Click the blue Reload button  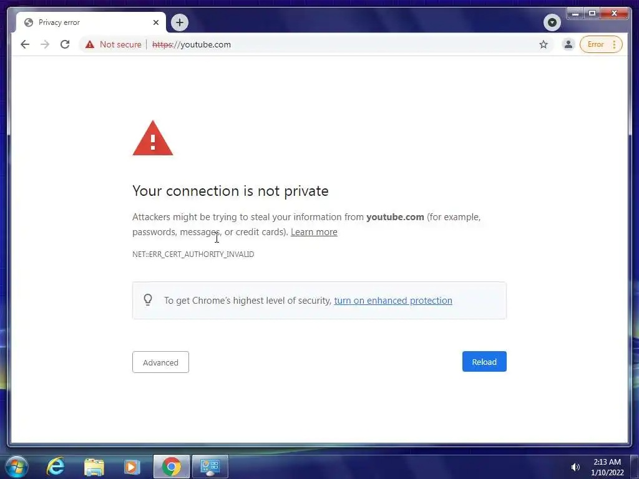[484, 362]
